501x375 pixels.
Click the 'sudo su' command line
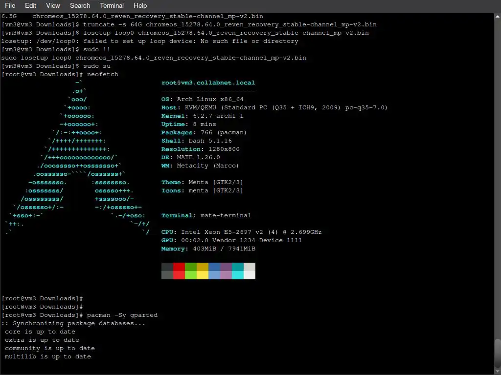pos(56,66)
